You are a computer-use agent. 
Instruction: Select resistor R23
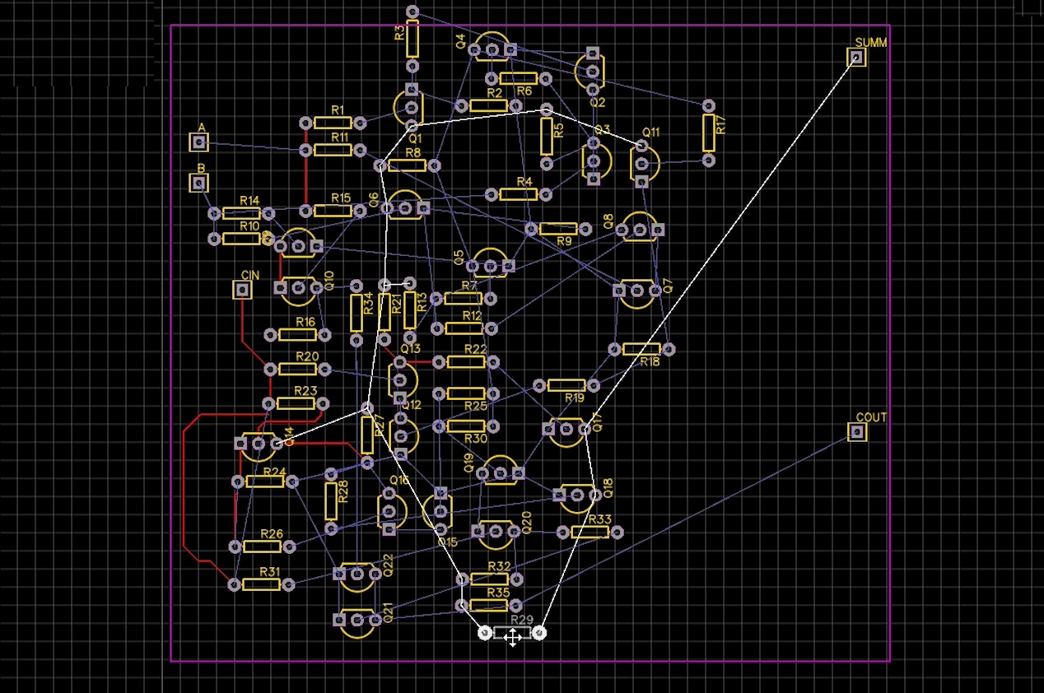tap(296, 403)
